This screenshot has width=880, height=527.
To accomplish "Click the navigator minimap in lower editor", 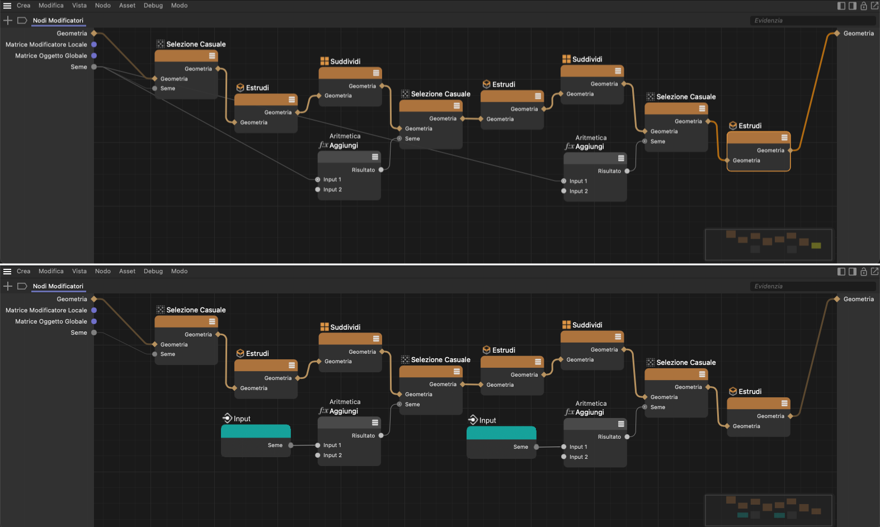I will click(769, 510).
